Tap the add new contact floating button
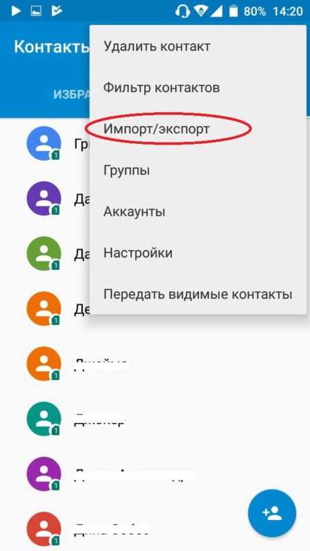 click(x=271, y=514)
